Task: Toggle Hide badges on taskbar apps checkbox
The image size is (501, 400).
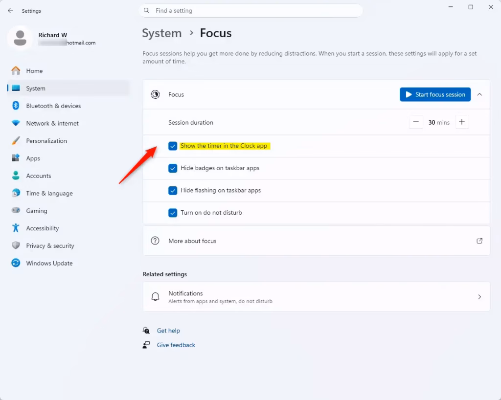Action: 173,168
